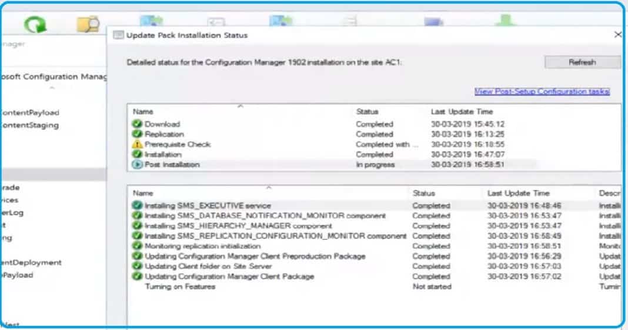Image resolution: width=628 pixels, height=330 pixels.
Task: Select the Deployment item in left pane
Action: 32,262
